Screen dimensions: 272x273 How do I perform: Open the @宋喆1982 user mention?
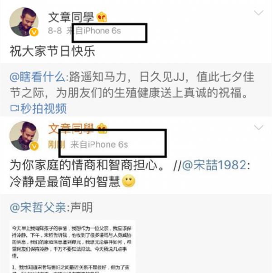click(214, 165)
